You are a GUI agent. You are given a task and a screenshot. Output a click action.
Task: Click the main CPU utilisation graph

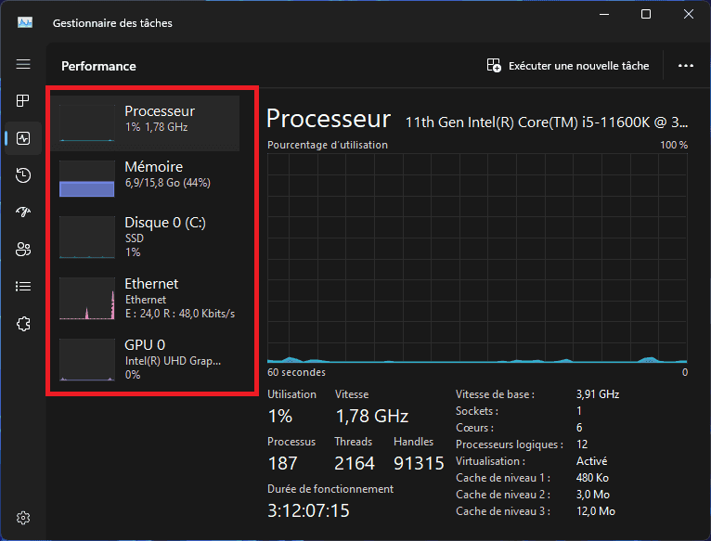pyautogui.click(x=477, y=259)
